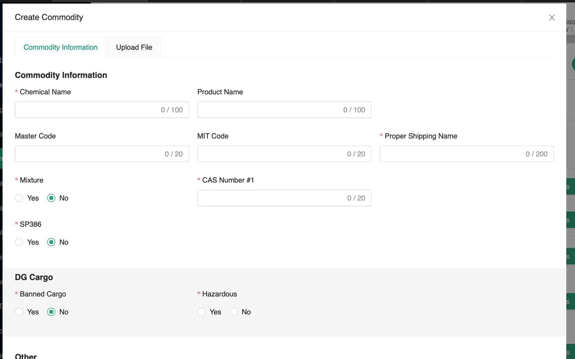
Task: Select No for SP386
Action: click(x=52, y=242)
